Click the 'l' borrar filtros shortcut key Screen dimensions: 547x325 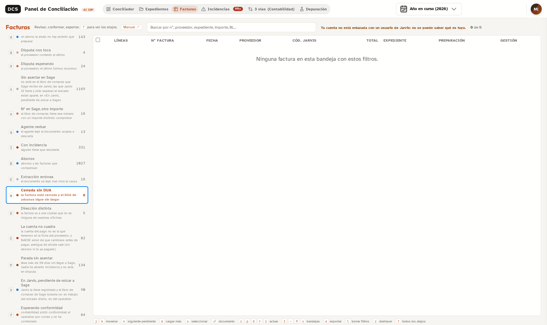(348, 321)
